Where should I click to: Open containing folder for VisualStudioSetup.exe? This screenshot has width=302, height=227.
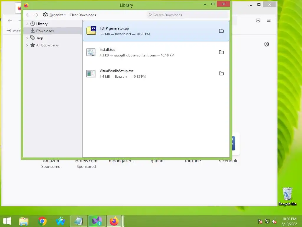pyautogui.click(x=221, y=73)
